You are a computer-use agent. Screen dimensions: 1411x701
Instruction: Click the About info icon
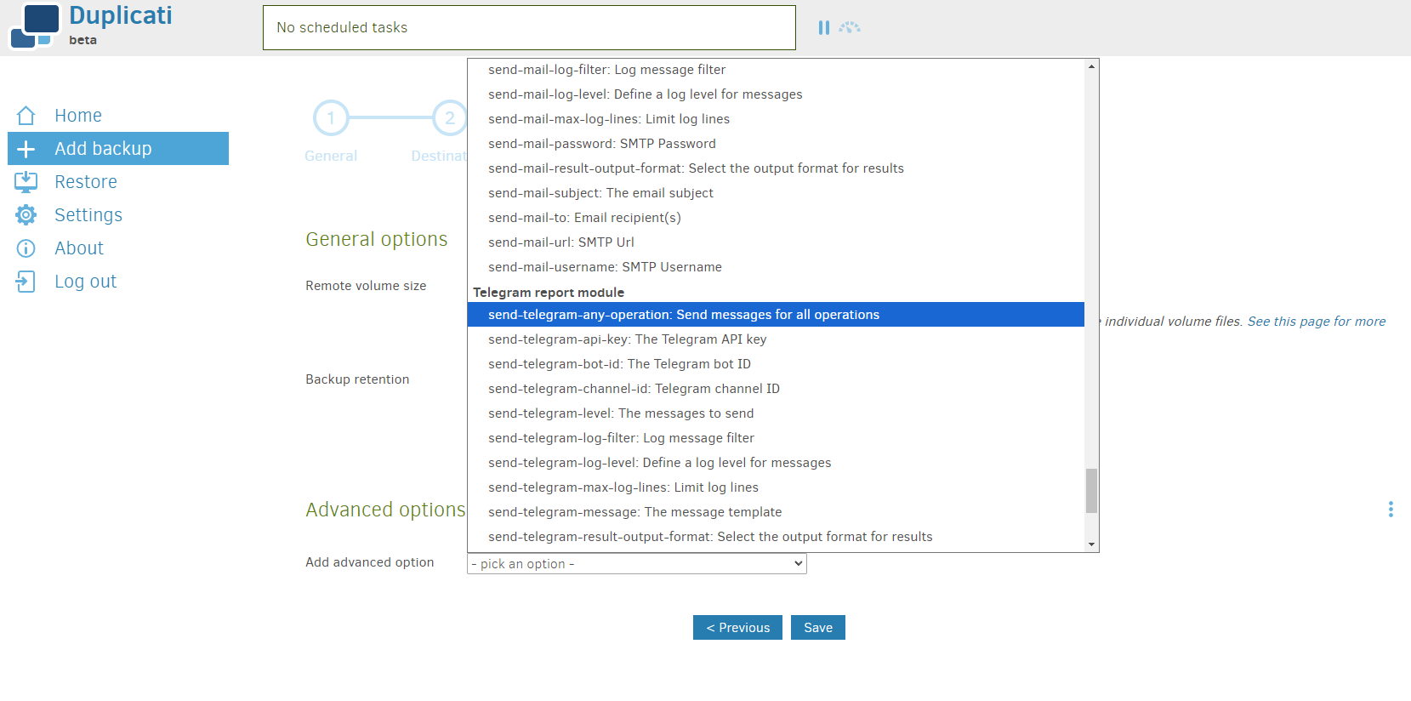pyautogui.click(x=26, y=248)
